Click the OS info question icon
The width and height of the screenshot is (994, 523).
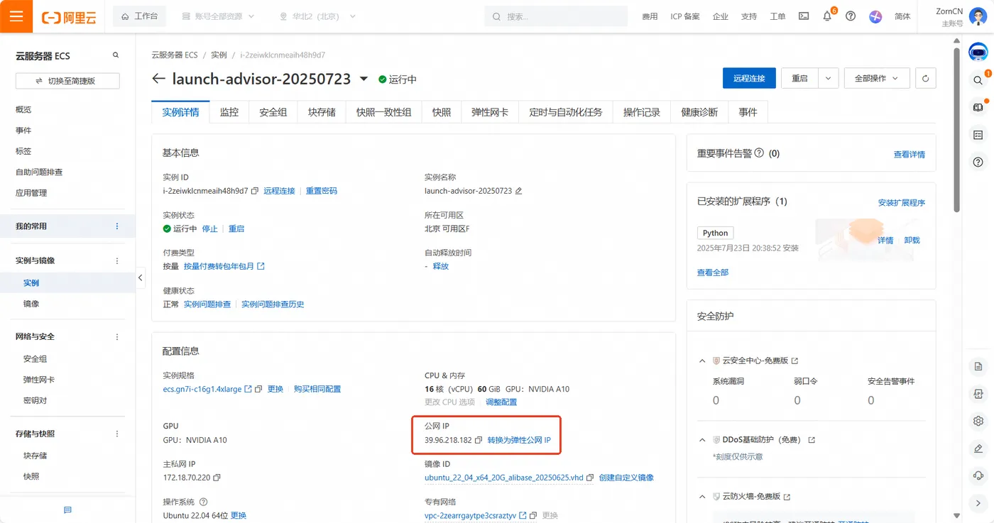pos(204,502)
